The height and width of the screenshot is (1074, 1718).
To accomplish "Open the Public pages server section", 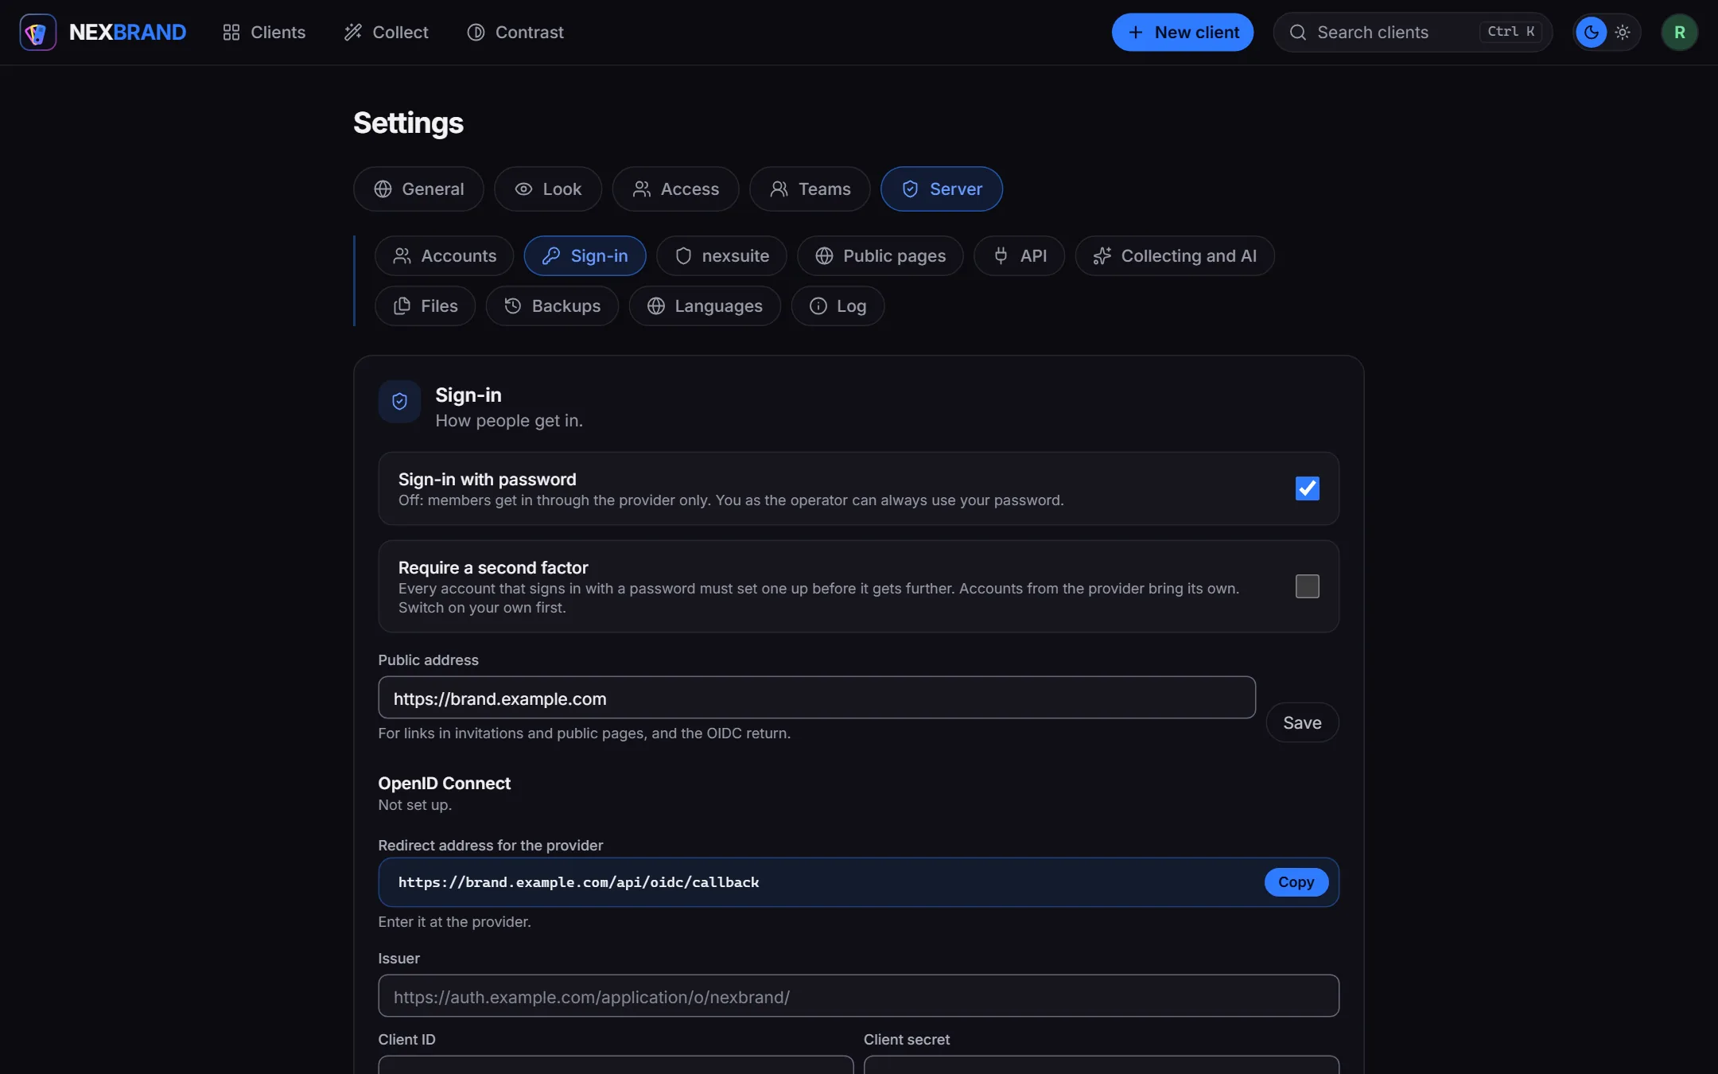I will coord(880,255).
